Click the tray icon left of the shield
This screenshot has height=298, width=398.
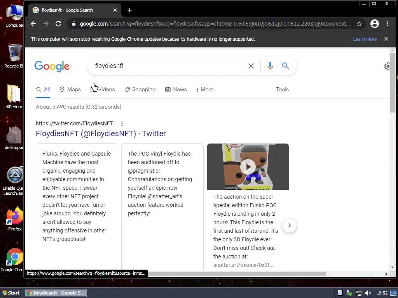340,293
